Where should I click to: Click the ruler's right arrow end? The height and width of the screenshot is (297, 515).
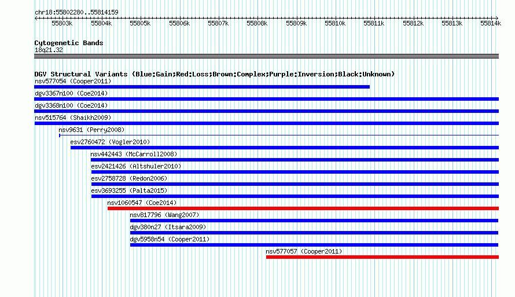(x=497, y=19)
